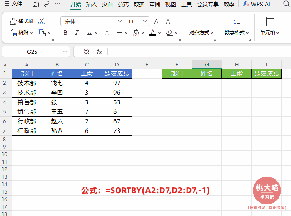Open the 文件 file menu
291x216 pixels.
(17, 4)
